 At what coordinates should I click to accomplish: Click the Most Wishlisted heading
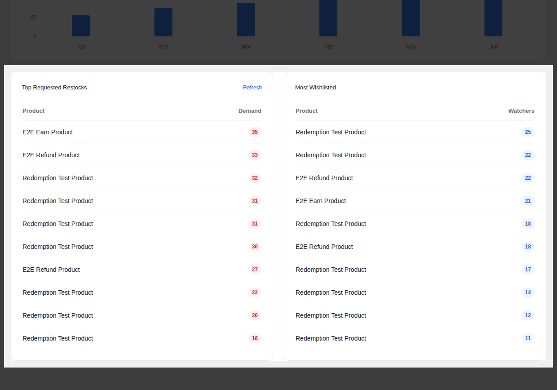click(x=315, y=88)
